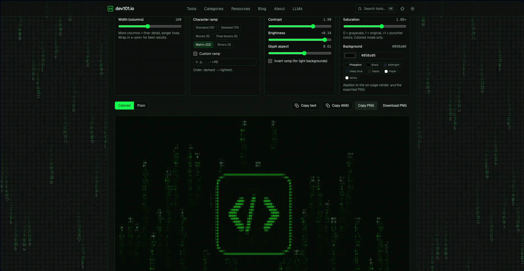Image resolution: width=524 pixels, height=271 pixels.
Task: Adjust the Glyph aspect slider
Action: point(300,53)
